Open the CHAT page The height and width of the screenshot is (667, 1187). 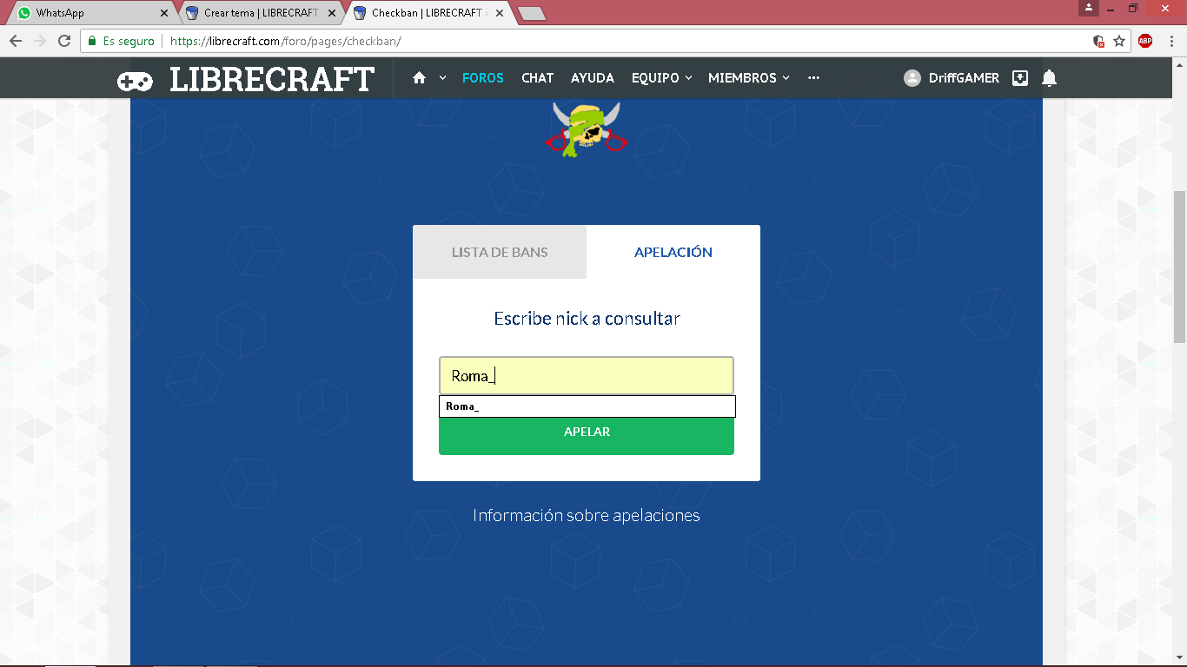coord(537,77)
